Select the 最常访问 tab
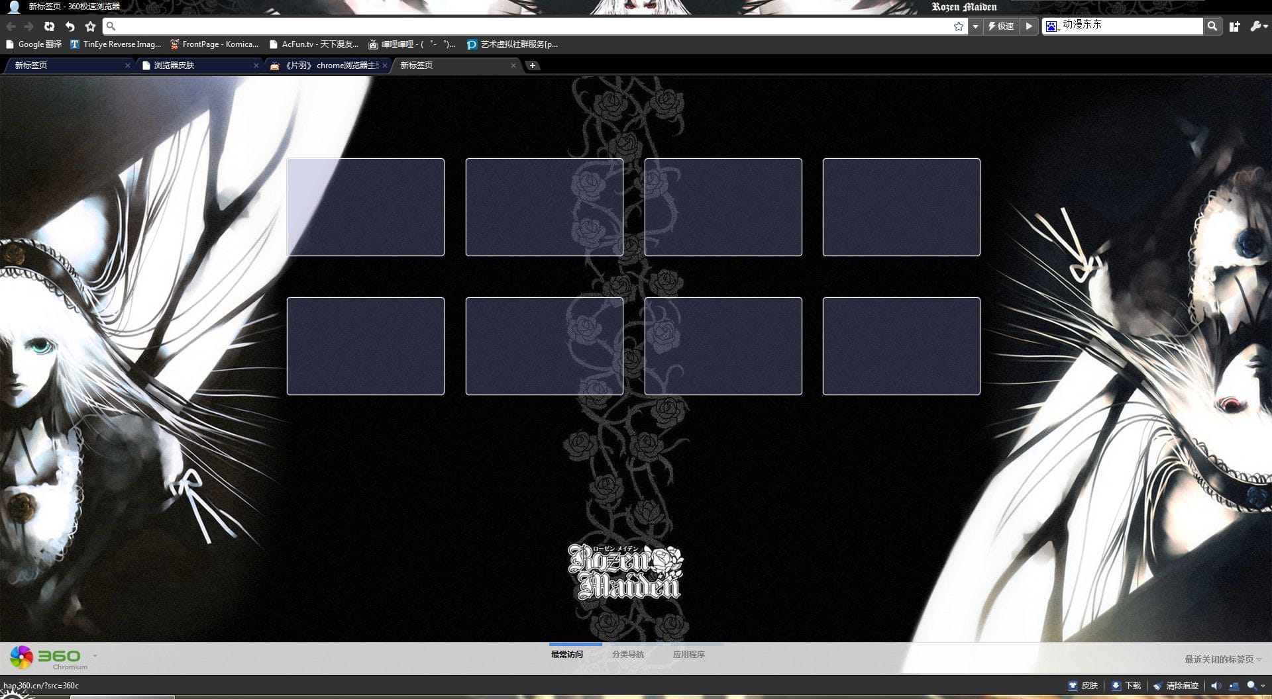The height and width of the screenshot is (699, 1272). click(567, 654)
